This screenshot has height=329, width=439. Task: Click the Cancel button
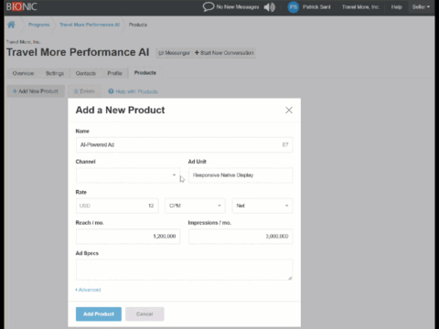click(145, 314)
